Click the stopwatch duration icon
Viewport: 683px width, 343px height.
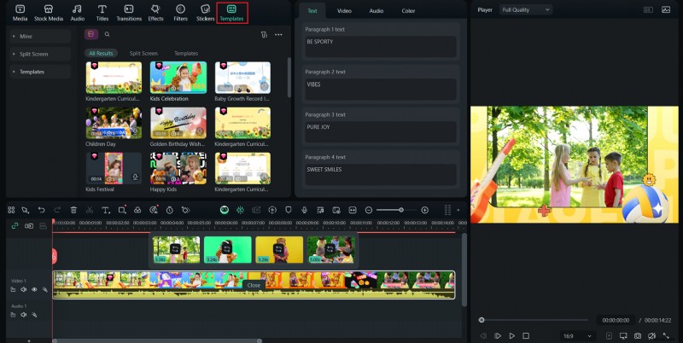click(169, 210)
